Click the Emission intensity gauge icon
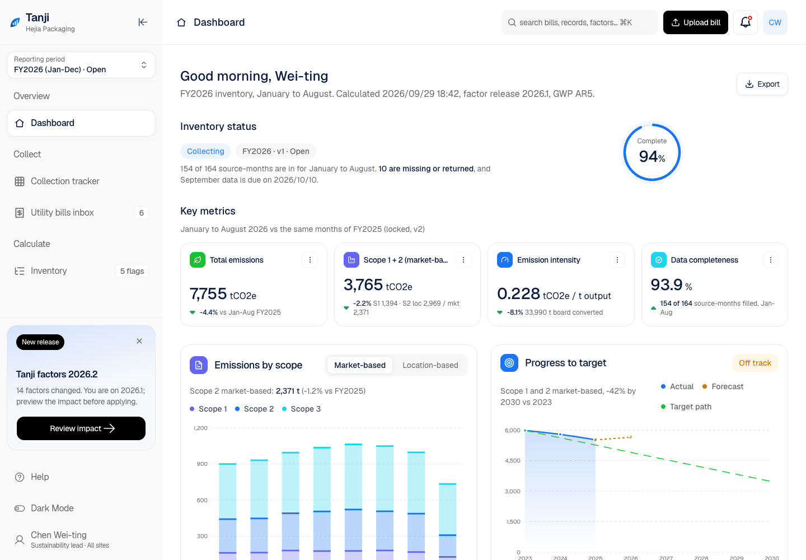The height and width of the screenshot is (560, 806). point(505,260)
